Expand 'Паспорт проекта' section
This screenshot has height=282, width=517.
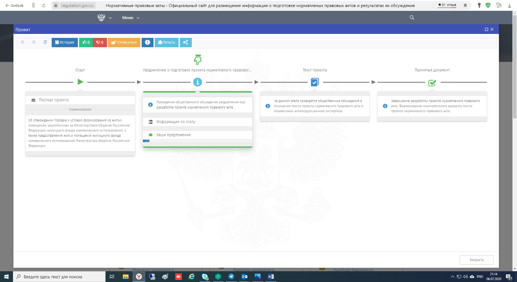click(x=80, y=100)
